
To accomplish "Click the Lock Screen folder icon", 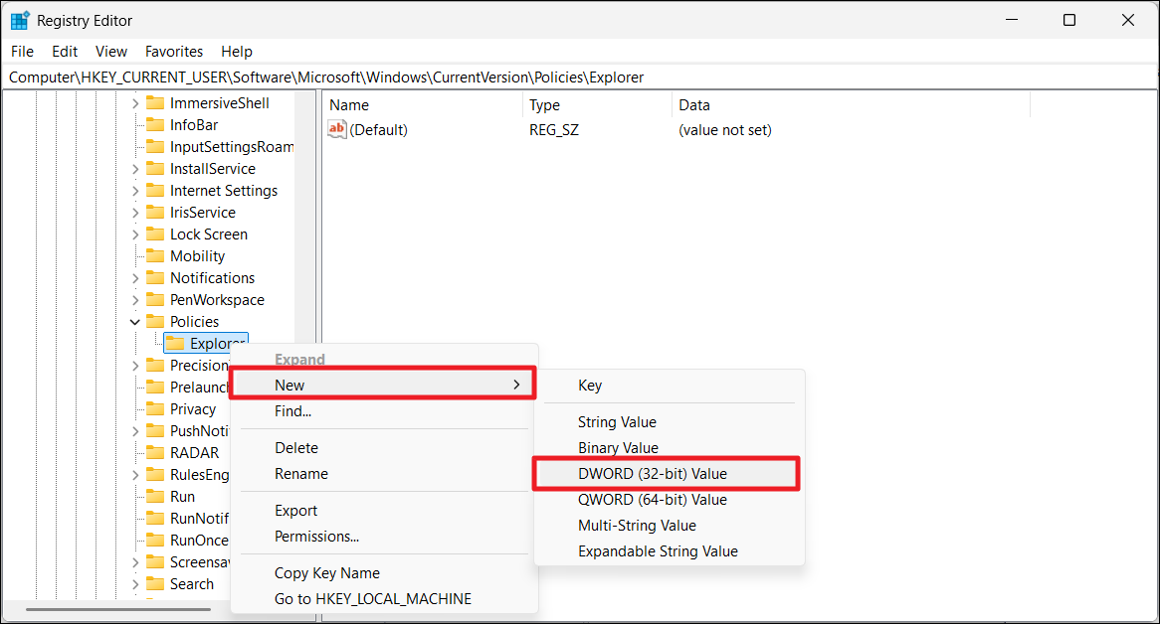I will tap(155, 234).
